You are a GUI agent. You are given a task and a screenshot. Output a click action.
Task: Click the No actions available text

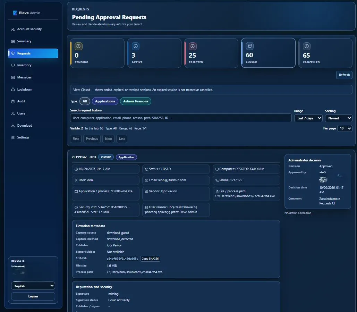tap(298, 213)
